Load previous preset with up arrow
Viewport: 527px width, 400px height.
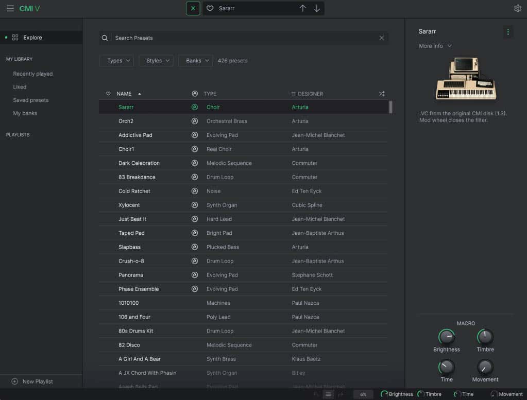coord(303,8)
